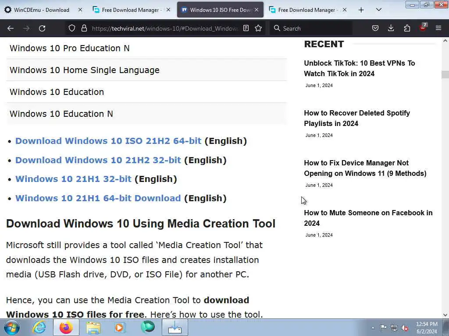Click the page scrollbar thumb
The width and height of the screenshot is (449, 336).
pos(445,74)
